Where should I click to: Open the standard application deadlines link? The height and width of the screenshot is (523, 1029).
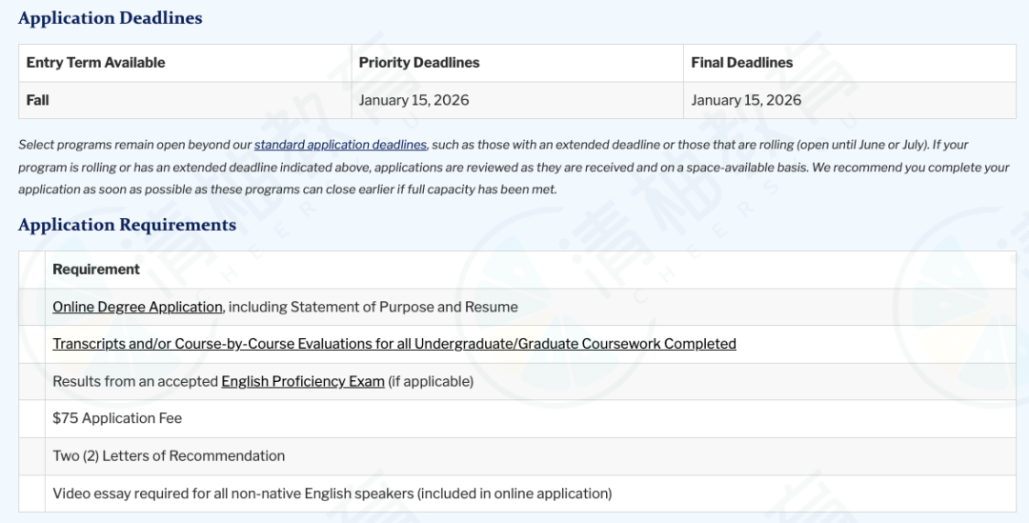[x=340, y=145]
